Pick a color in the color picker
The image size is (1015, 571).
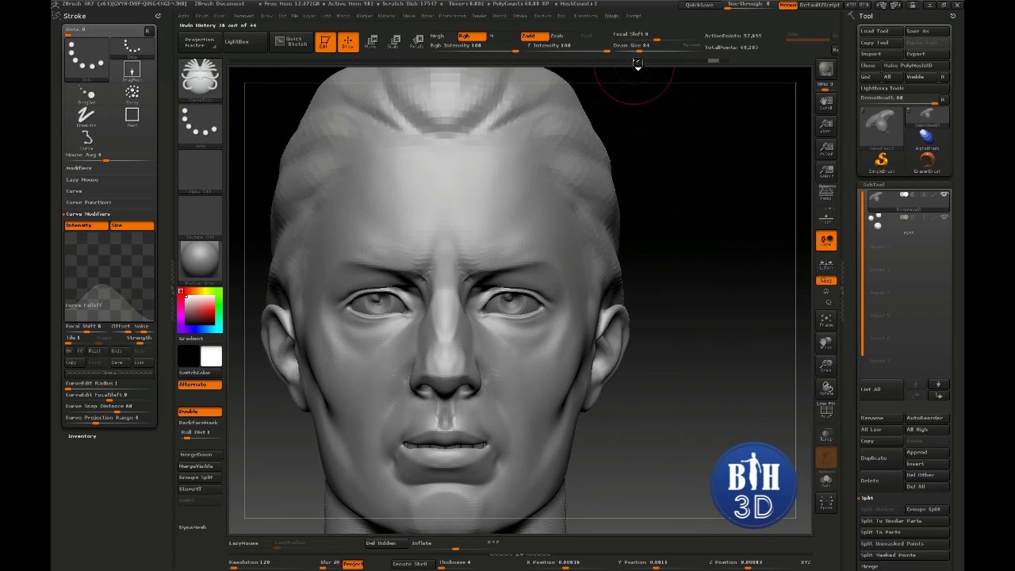pyautogui.click(x=200, y=309)
